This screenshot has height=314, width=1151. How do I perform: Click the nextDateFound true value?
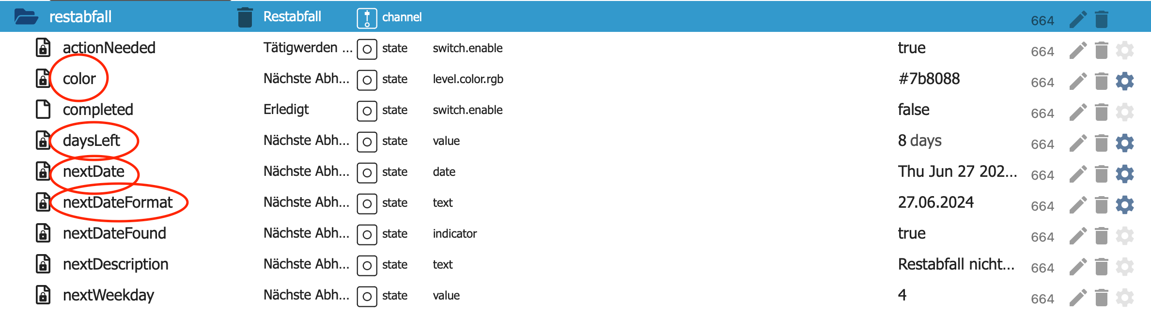tap(911, 233)
